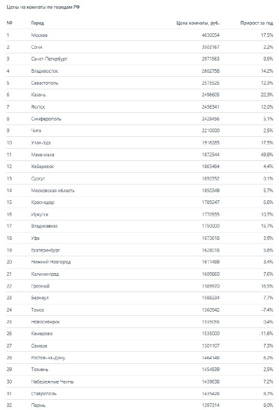This screenshot has width=279, height=410.
Task: Click the Сочи city cell
Action: click(x=36, y=47)
